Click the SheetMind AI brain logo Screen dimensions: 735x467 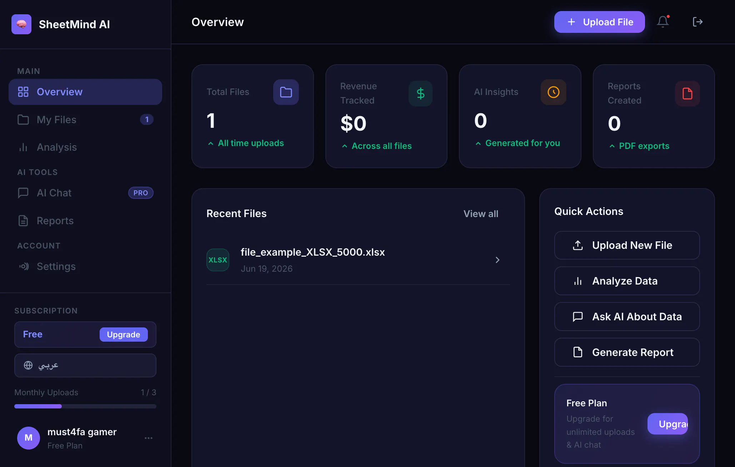click(x=21, y=24)
